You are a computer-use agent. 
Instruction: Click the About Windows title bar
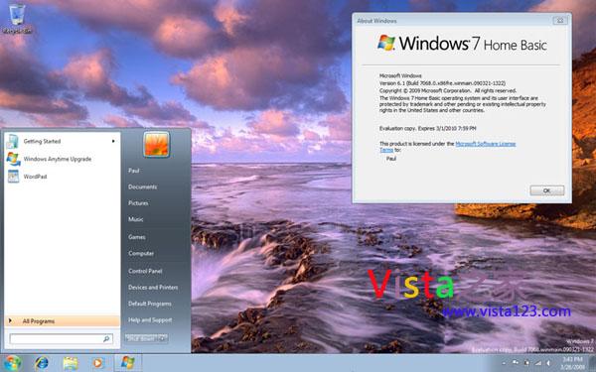[452, 21]
